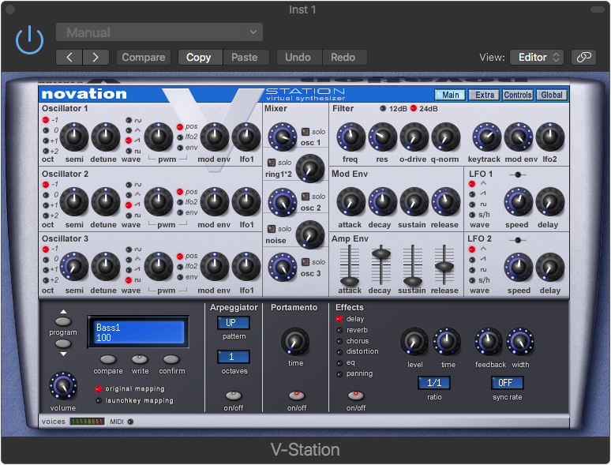
Task: Click Arpeggiator pattern UP selector
Action: (x=234, y=323)
